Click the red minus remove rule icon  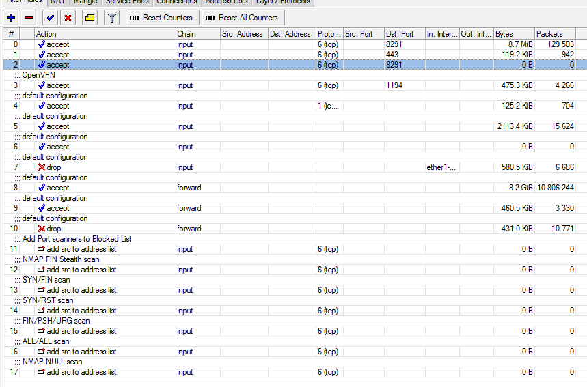[x=28, y=18]
